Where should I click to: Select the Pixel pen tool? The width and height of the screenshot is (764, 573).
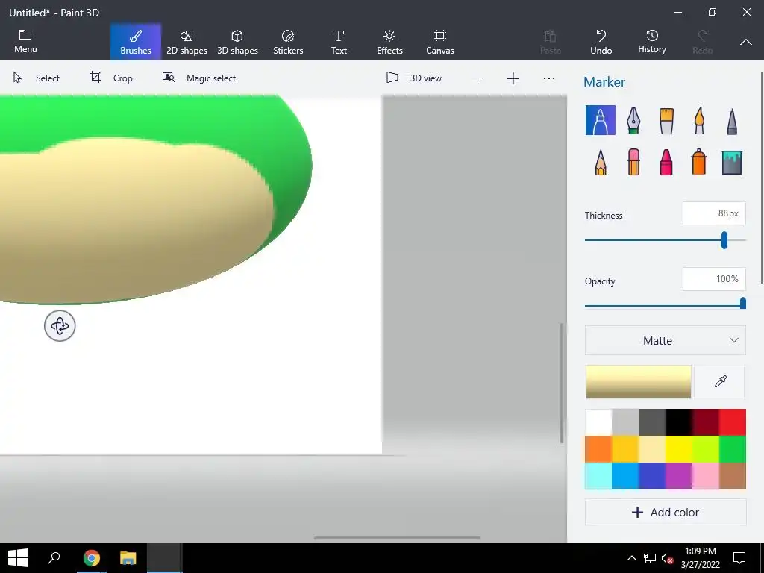[x=732, y=122]
